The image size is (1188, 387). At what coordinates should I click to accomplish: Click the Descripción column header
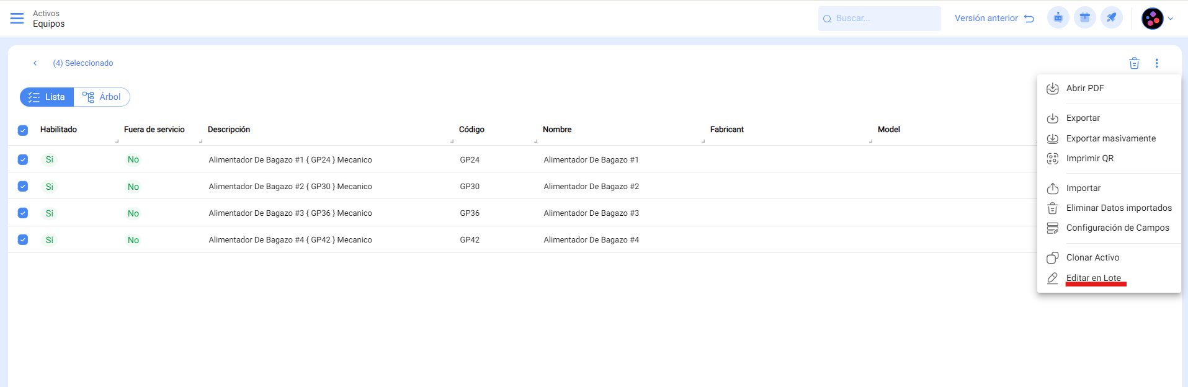(229, 130)
